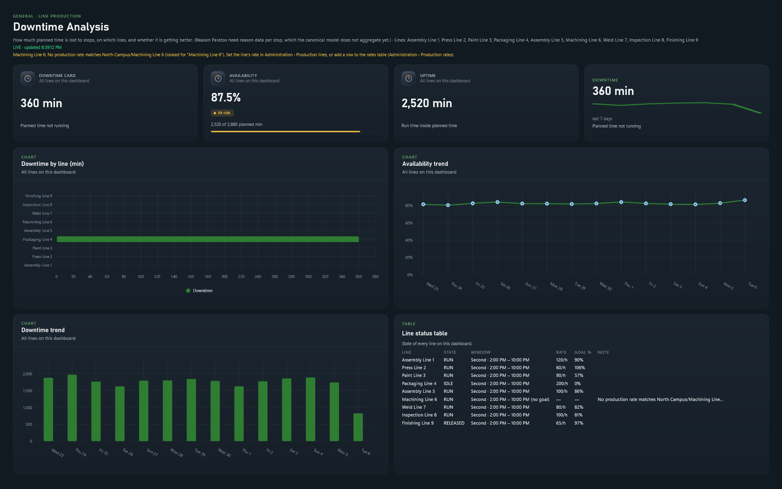Click the Sun 4 bar in Downtime trend
The width and height of the screenshot is (782, 489).
(x=310, y=409)
